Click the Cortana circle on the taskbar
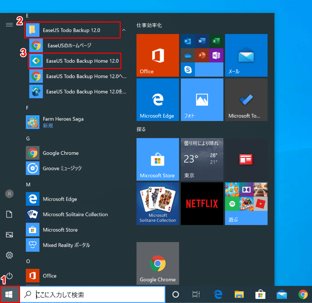The width and height of the screenshot is (312, 303). pos(176,294)
